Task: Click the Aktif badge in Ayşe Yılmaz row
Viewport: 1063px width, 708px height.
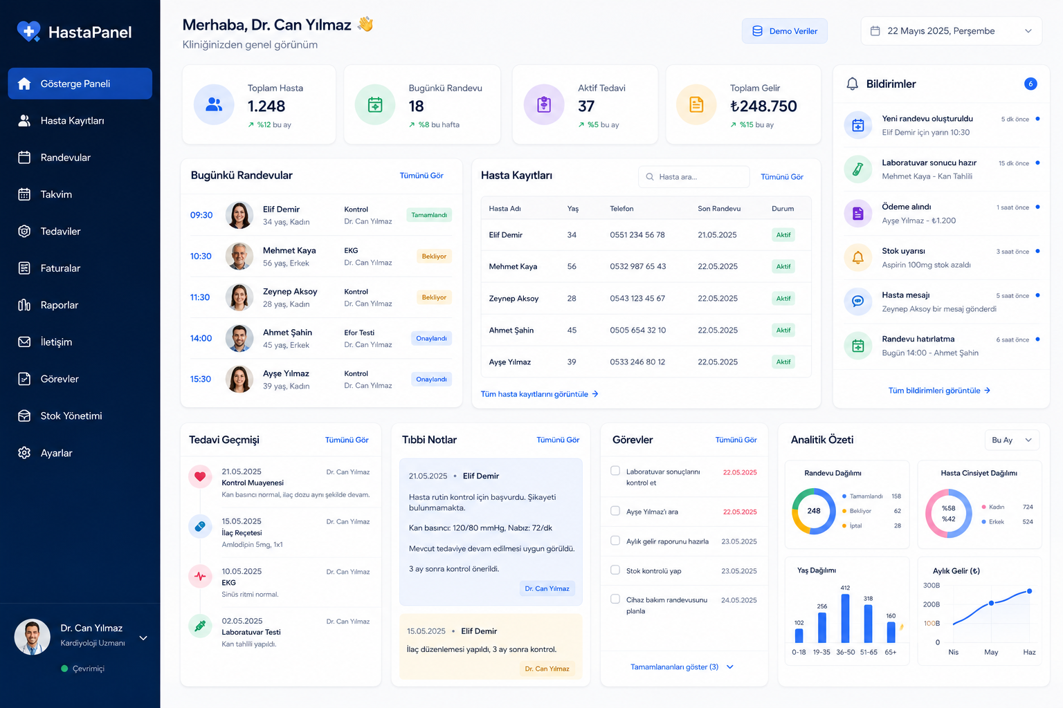Action: [x=783, y=362]
